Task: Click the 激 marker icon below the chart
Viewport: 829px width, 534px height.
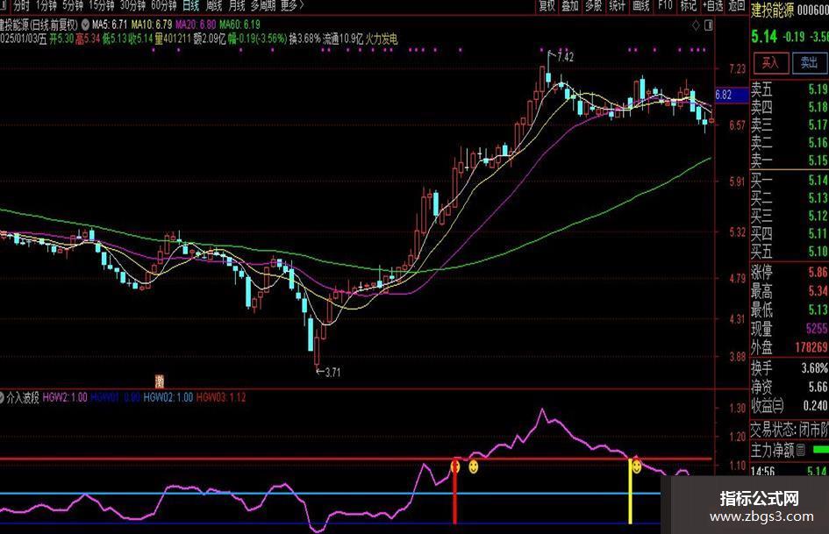Action: (x=159, y=381)
